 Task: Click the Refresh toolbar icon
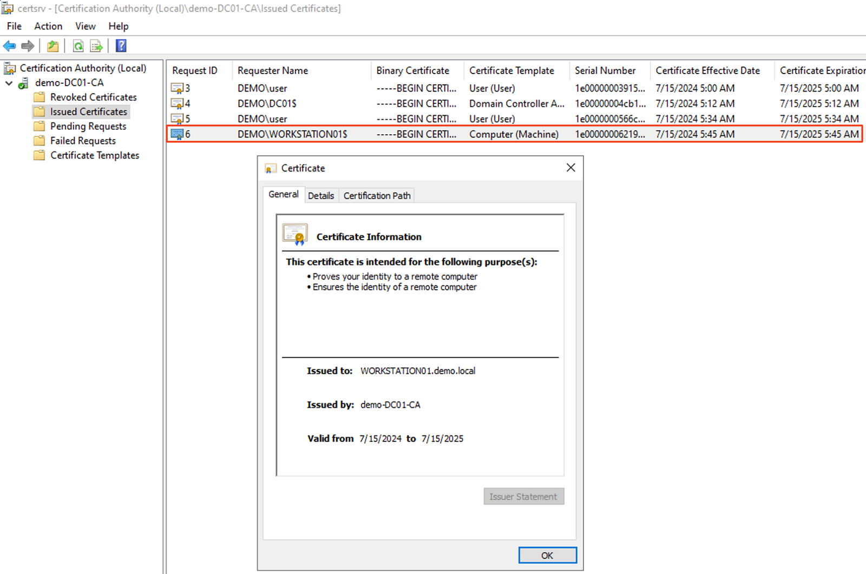(78, 46)
